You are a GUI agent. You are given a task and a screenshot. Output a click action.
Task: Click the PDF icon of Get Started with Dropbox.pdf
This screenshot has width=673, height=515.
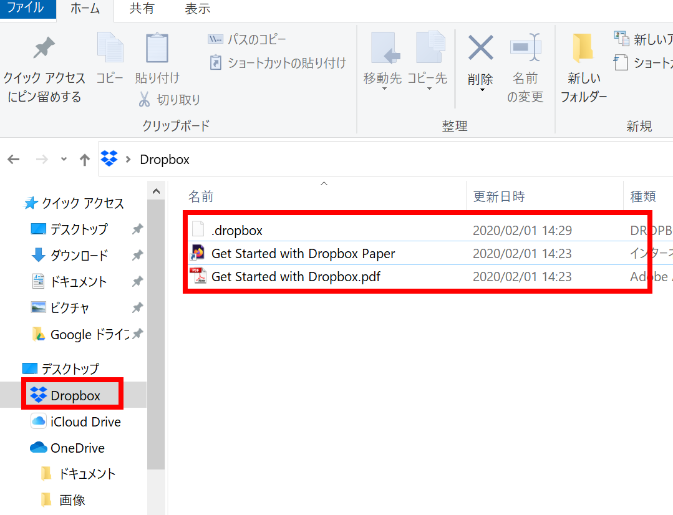(x=198, y=276)
